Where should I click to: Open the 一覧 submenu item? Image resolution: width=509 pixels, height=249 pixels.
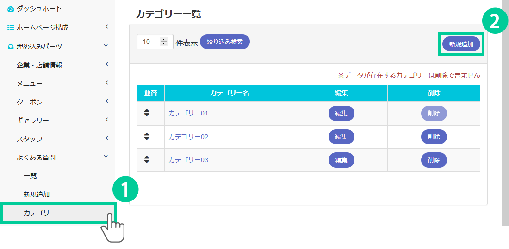tap(30, 176)
